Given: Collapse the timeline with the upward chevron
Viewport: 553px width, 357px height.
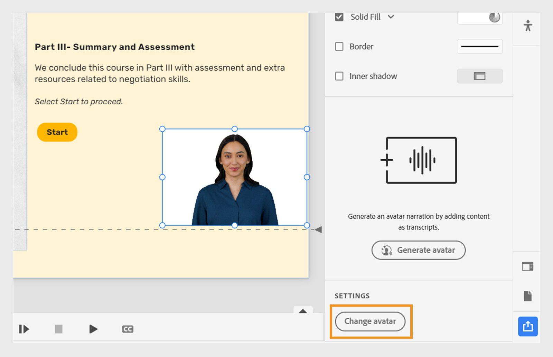Looking at the screenshot, I should tap(303, 311).
